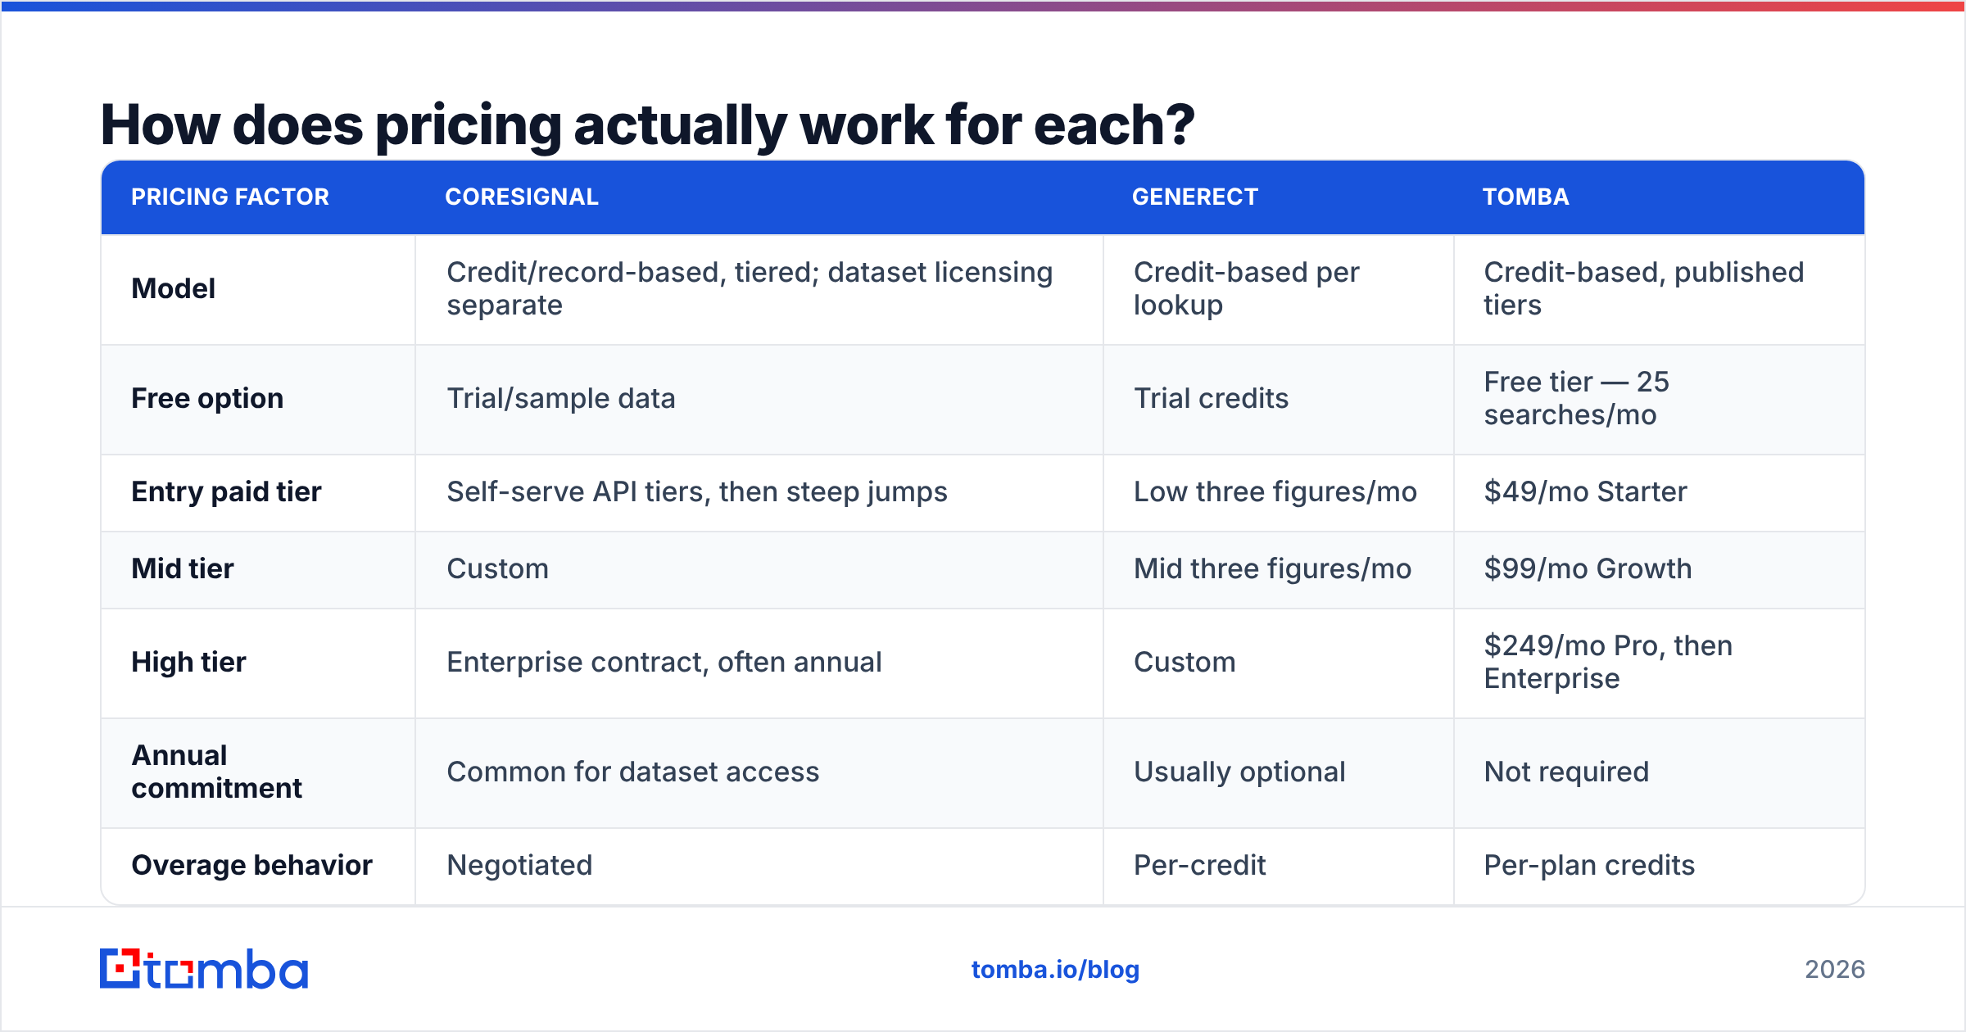This screenshot has height=1032, width=1966.
Task: Click 'Custom' in the High tier row
Action: [1185, 662]
